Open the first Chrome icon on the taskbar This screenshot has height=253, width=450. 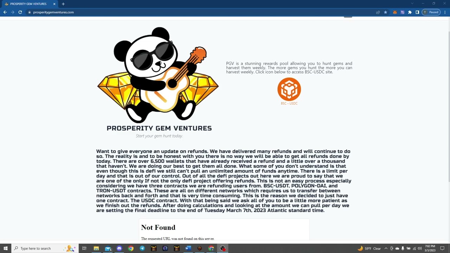point(131,248)
